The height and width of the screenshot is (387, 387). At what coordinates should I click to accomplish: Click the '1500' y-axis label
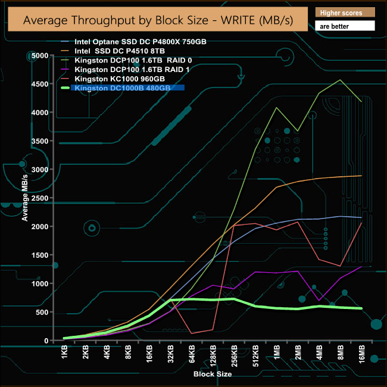pyautogui.click(x=40, y=255)
